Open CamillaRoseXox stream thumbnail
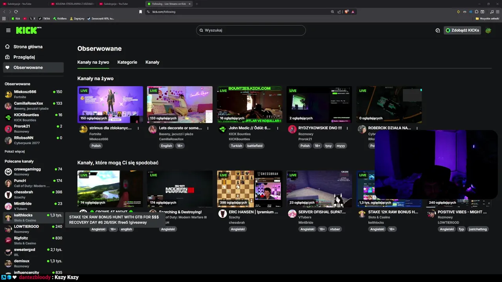Image resolution: width=502 pixels, height=282 pixels. tap(180, 105)
